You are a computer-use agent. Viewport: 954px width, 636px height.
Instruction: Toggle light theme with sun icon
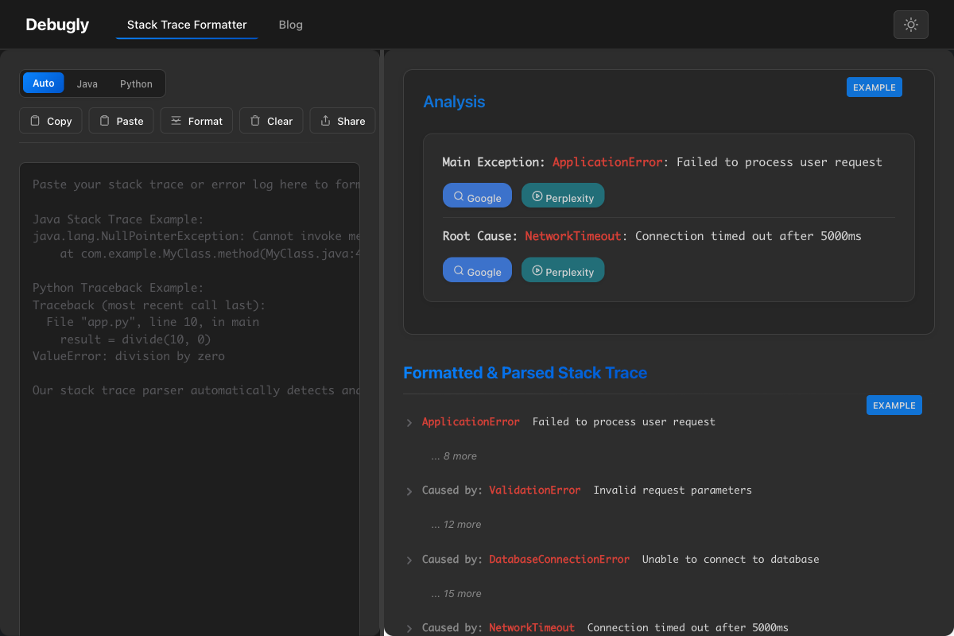[911, 25]
